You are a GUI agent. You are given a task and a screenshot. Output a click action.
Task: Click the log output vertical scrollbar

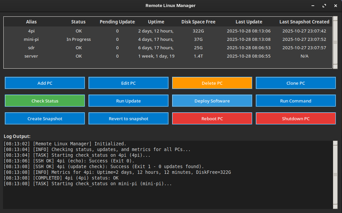pos(335,174)
